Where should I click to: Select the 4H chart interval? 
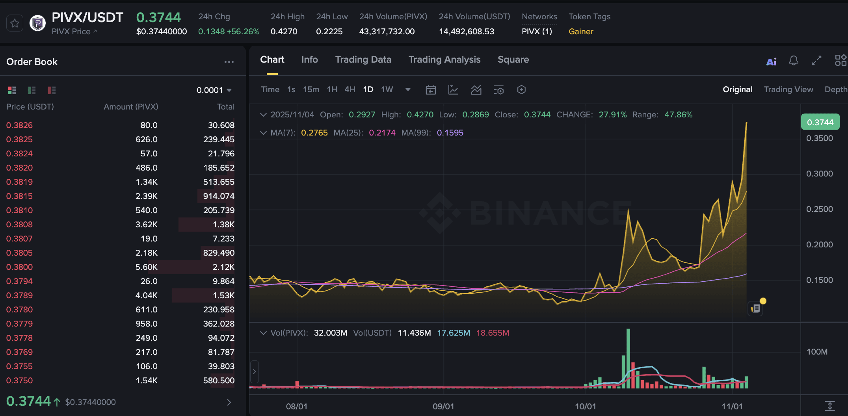click(x=350, y=89)
